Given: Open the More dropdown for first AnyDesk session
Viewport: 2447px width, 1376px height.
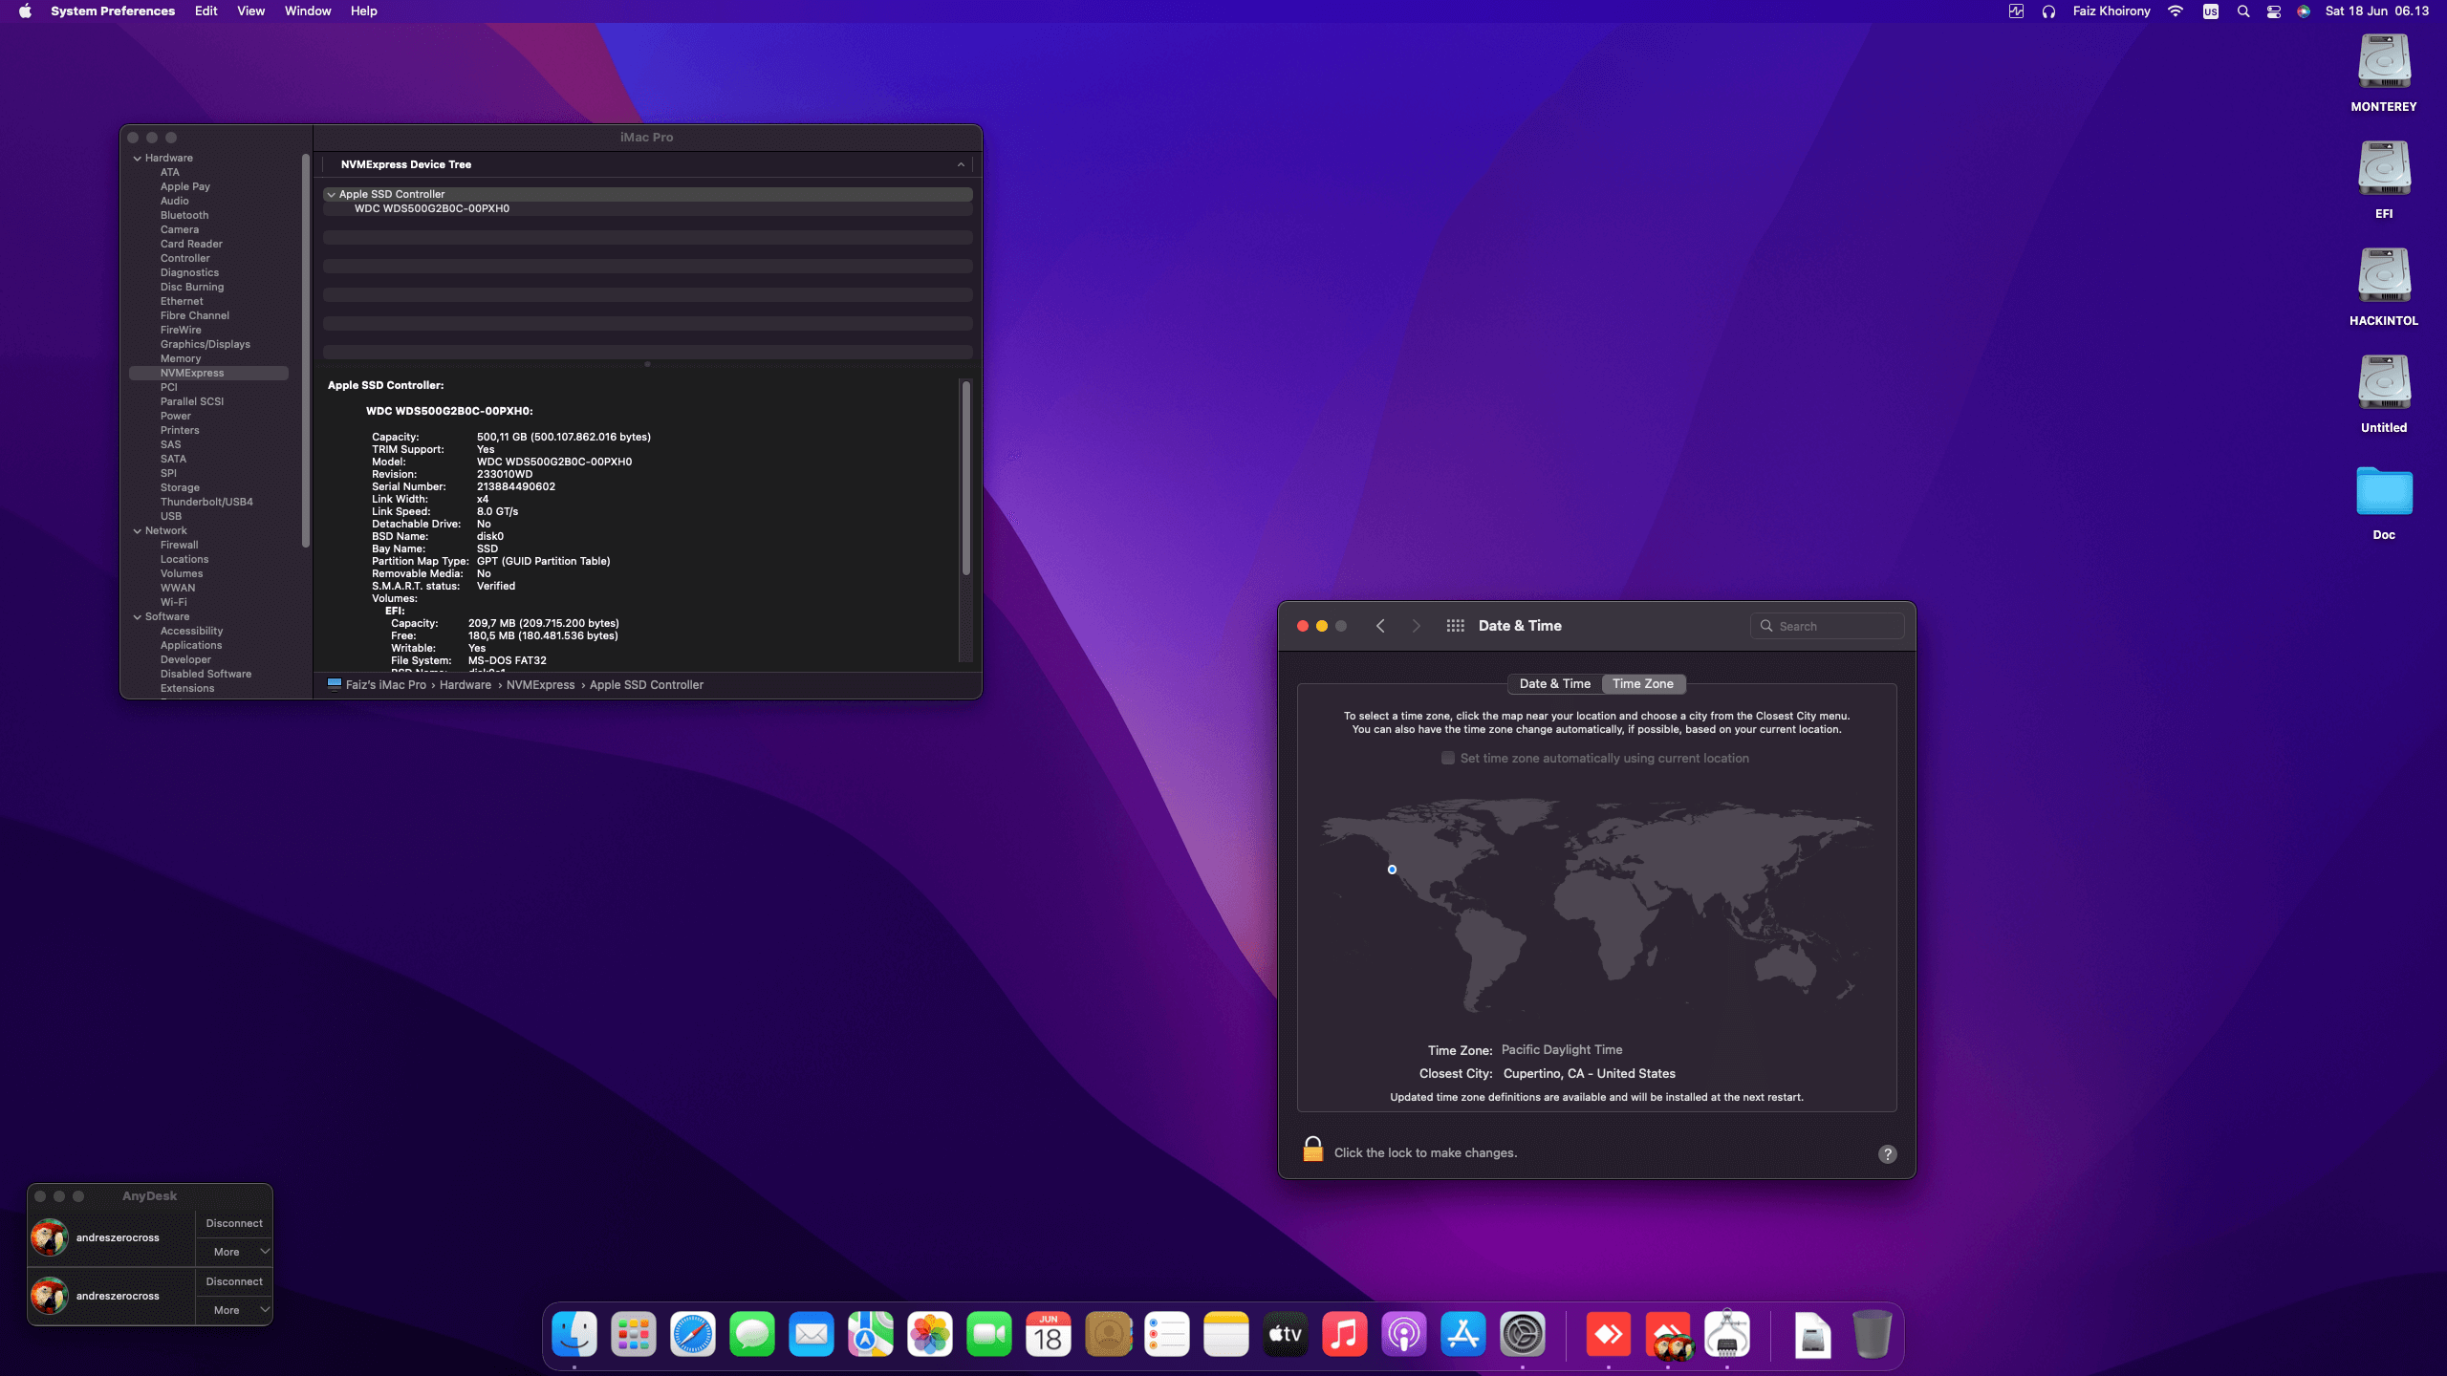Looking at the screenshot, I should (234, 1252).
